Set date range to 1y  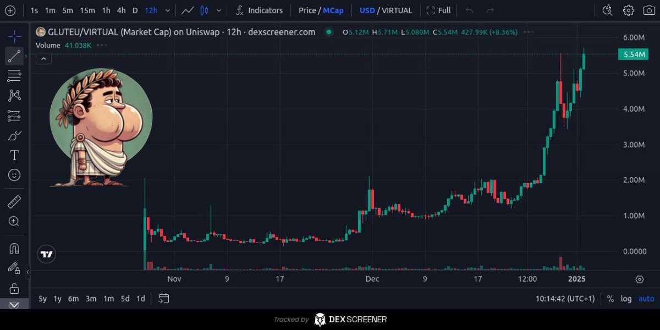pyautogui.click(x=57, y=299)
